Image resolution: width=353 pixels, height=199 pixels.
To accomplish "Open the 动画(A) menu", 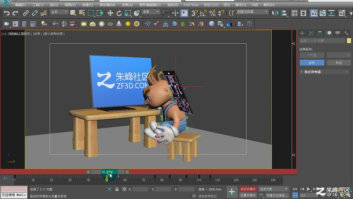I will 127,5.
